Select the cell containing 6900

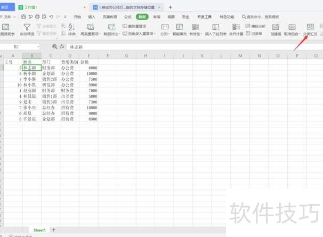tap(88, 119)
